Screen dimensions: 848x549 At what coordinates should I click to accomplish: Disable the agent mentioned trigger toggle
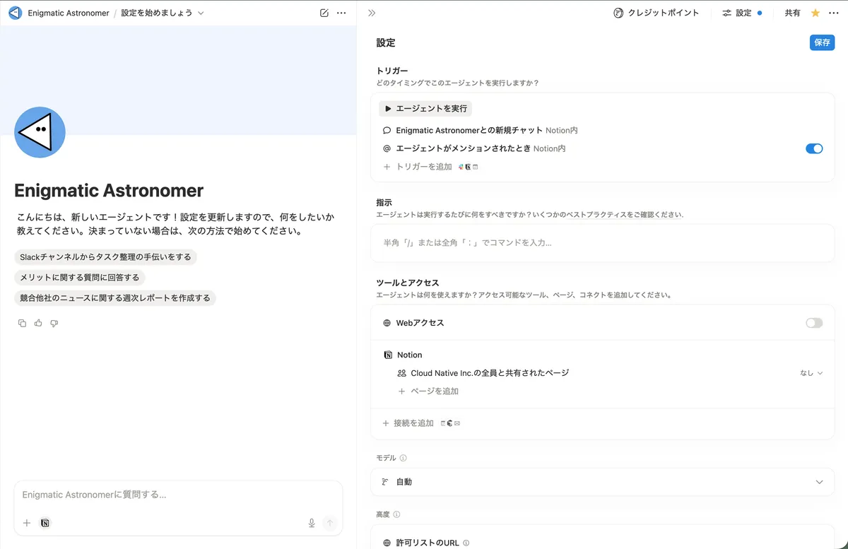click(814, 148)
